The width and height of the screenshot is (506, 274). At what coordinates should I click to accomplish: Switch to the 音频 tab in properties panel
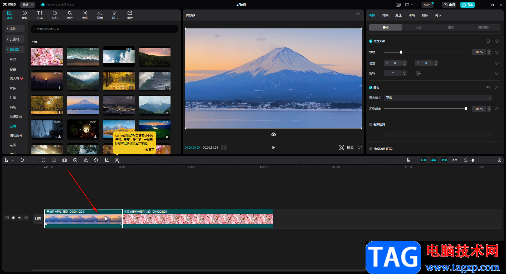385,15
